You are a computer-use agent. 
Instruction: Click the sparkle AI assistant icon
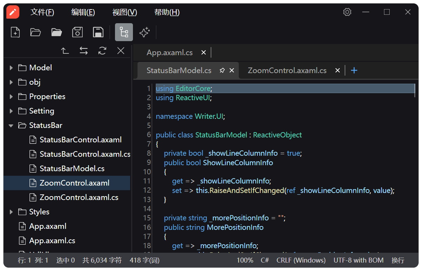(145, 32)
